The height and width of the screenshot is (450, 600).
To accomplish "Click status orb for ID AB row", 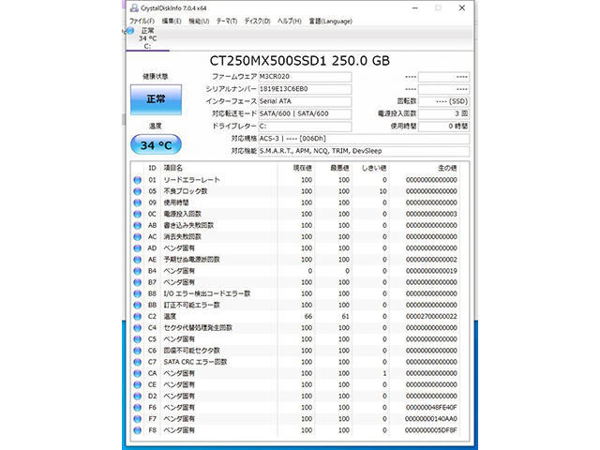I will [138, 225].
